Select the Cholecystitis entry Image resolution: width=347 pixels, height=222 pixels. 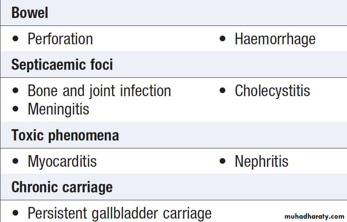coord(272,91)
